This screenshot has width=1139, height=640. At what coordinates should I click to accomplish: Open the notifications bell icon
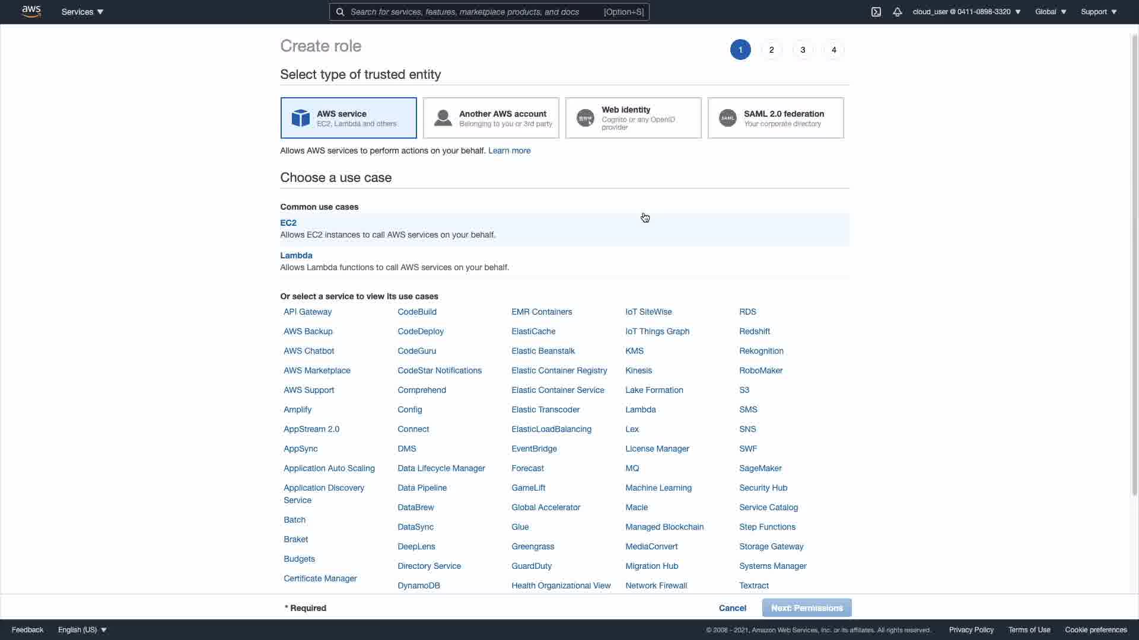tap(897, 12)
